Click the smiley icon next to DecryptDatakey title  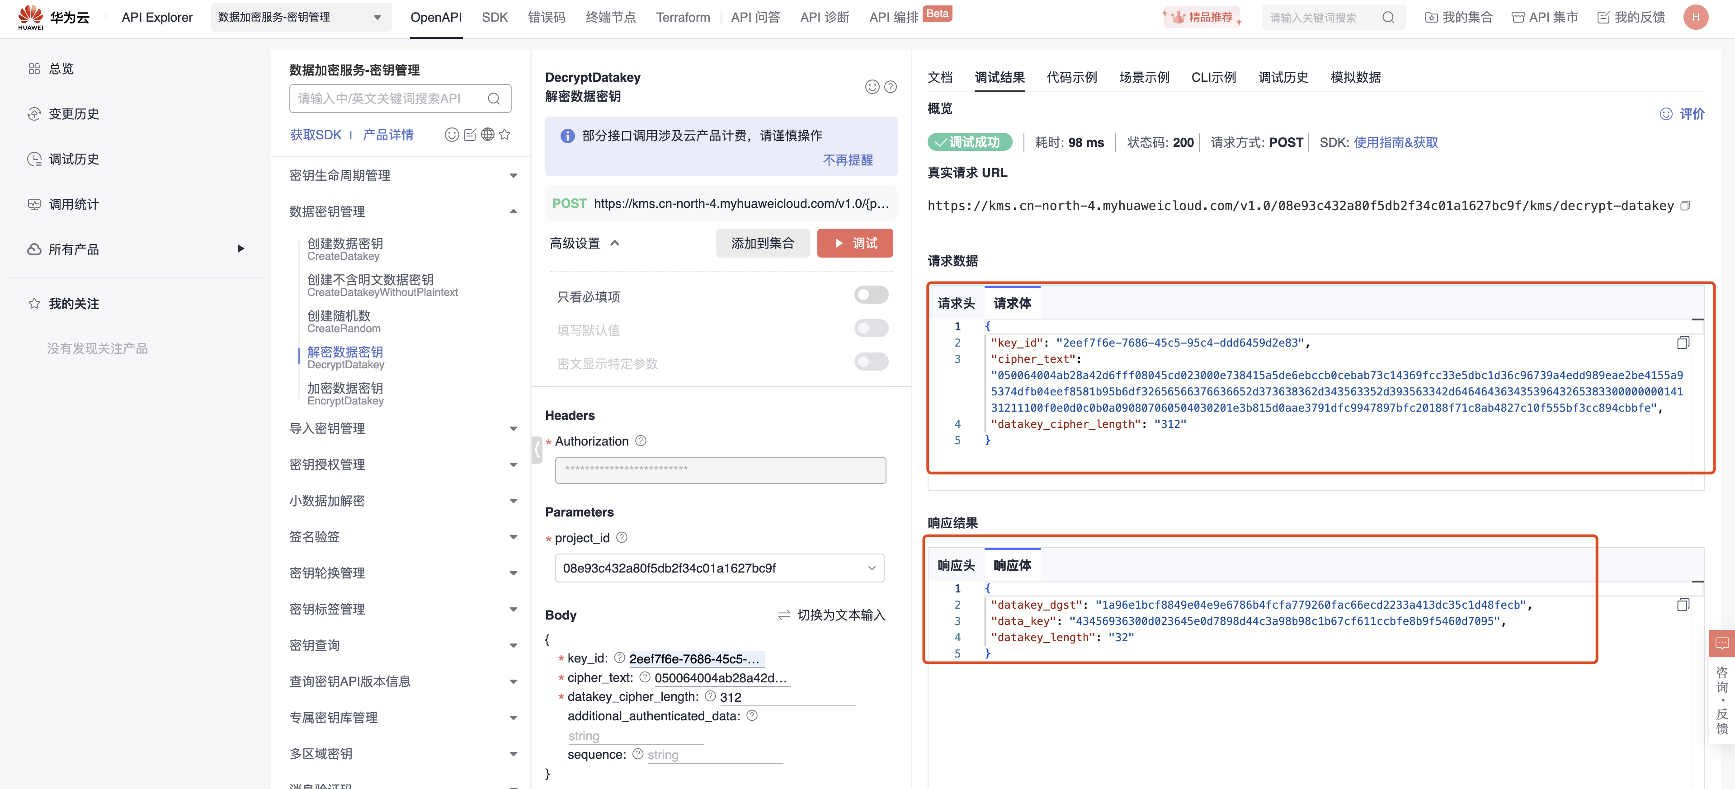(x=872, y=87)
